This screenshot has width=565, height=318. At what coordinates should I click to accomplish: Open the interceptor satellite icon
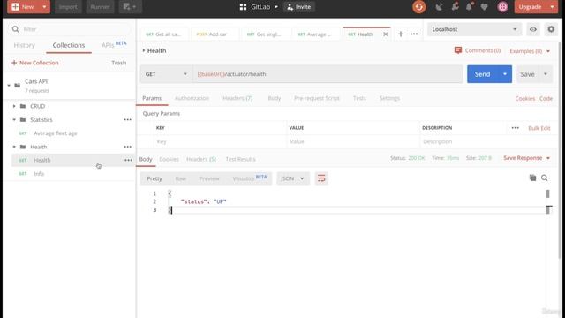(x=439, y=7)
